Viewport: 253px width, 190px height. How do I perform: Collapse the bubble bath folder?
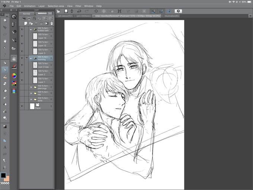click(31, 29)
